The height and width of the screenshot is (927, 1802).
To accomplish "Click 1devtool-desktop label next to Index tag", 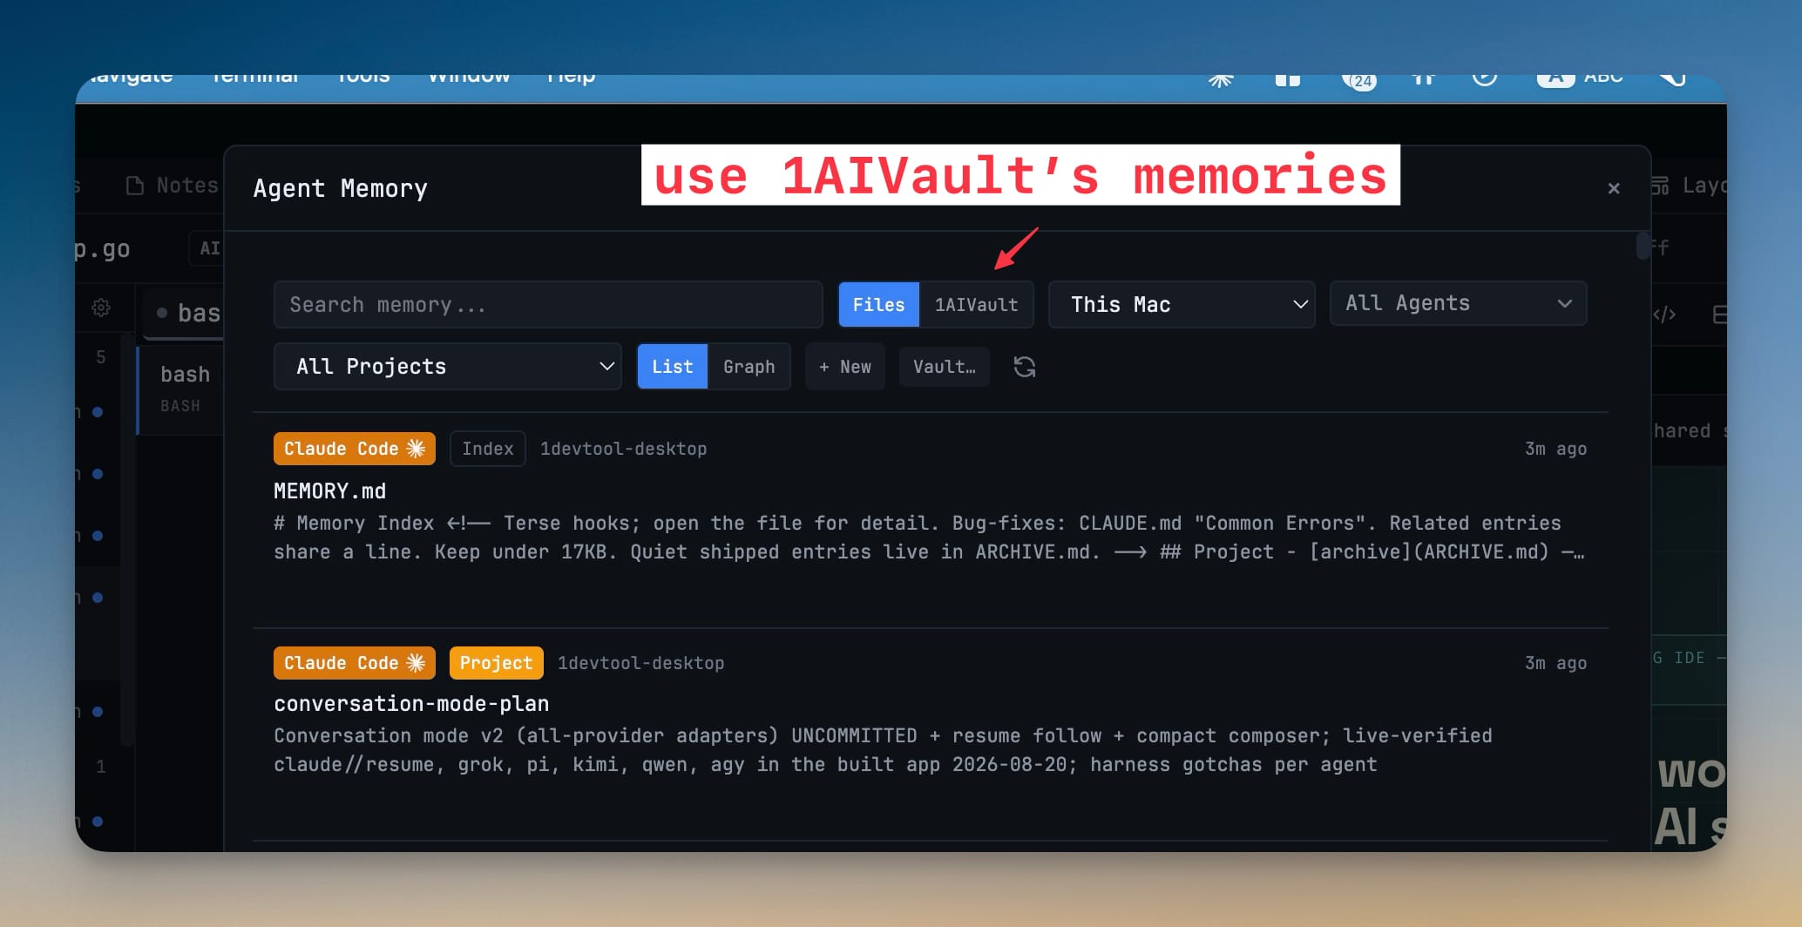I will coord(624,449).
